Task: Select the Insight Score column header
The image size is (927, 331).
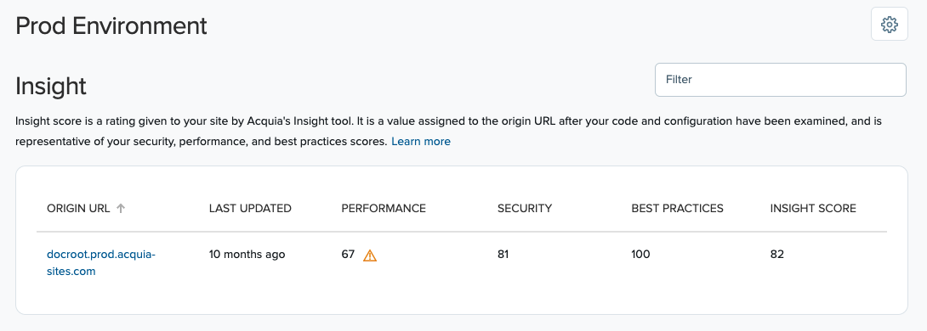Action: [813, 208]
